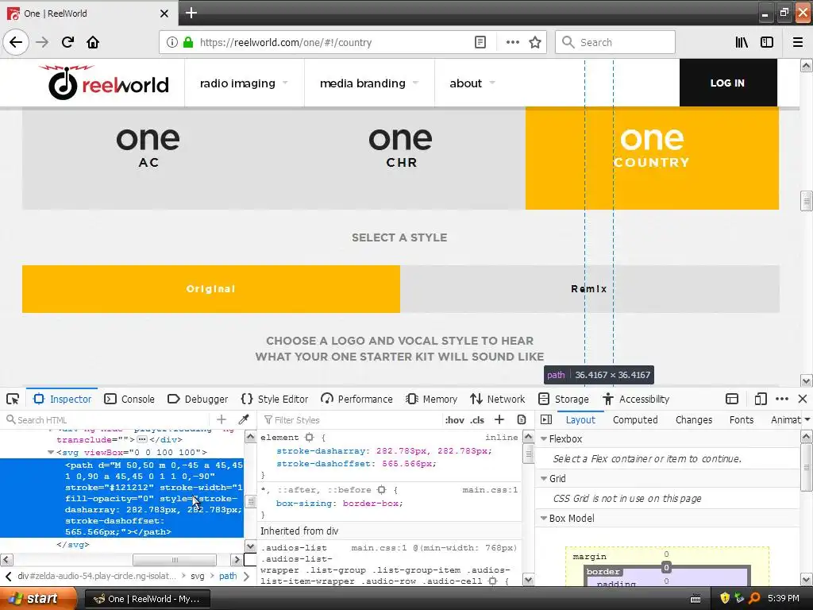Open the Performance tab
This screenshot has width=813, height=610.
pyautogui.click(x=356, y=399)
